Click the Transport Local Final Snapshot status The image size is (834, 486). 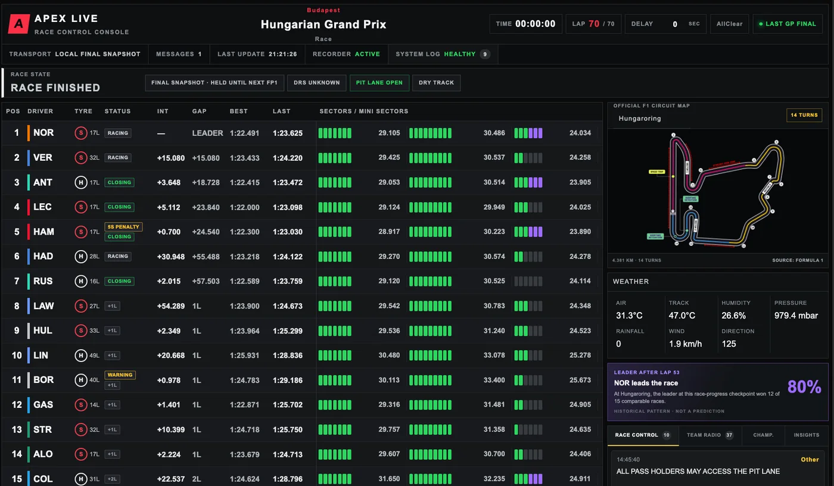(75, 54)
